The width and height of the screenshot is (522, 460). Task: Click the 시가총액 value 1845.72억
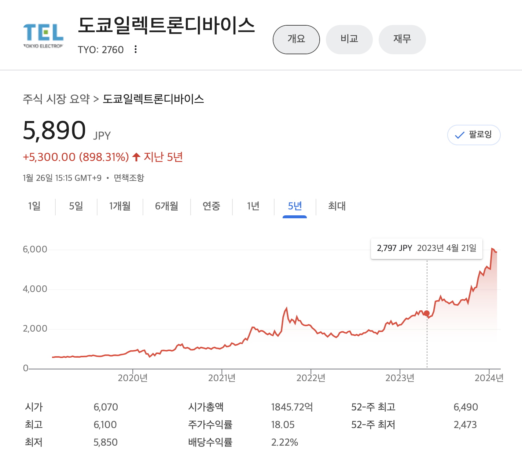[292, 407]
